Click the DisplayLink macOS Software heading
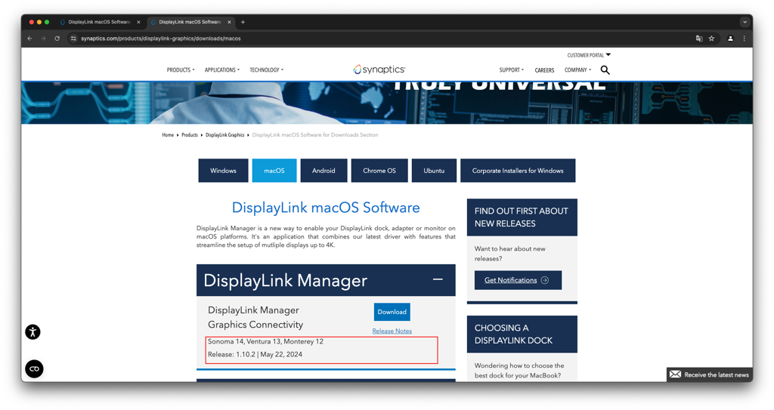Viewport: 774px width, 410px height. 326,208
